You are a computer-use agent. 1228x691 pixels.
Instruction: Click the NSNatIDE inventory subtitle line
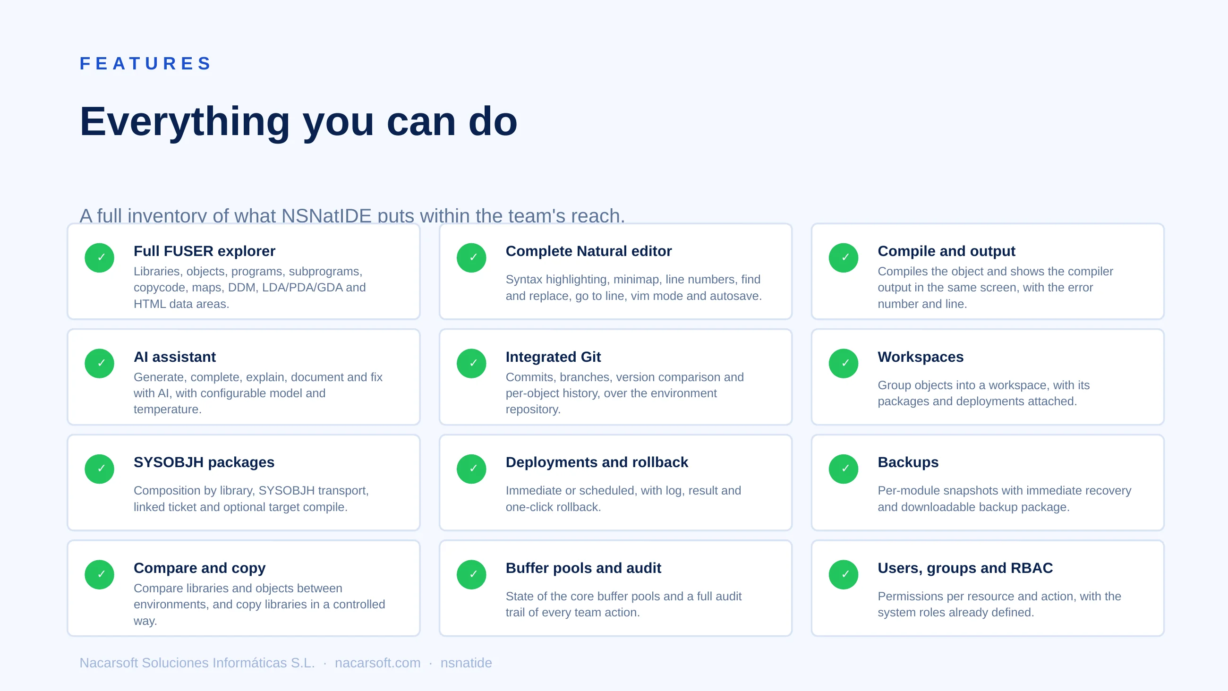click(x=352, y=215)
